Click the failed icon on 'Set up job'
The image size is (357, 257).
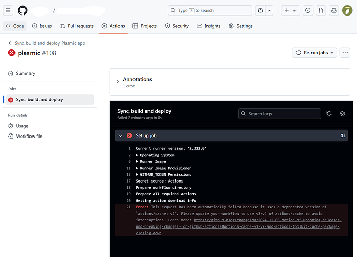129,135
